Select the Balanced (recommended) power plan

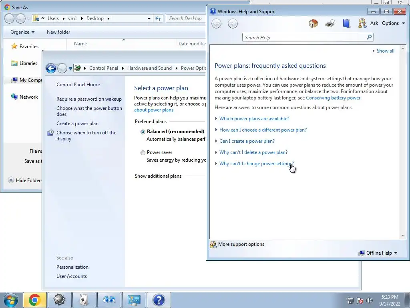143,132
